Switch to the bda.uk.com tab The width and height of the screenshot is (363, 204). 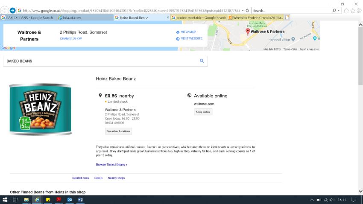click(x=85, y=17)
